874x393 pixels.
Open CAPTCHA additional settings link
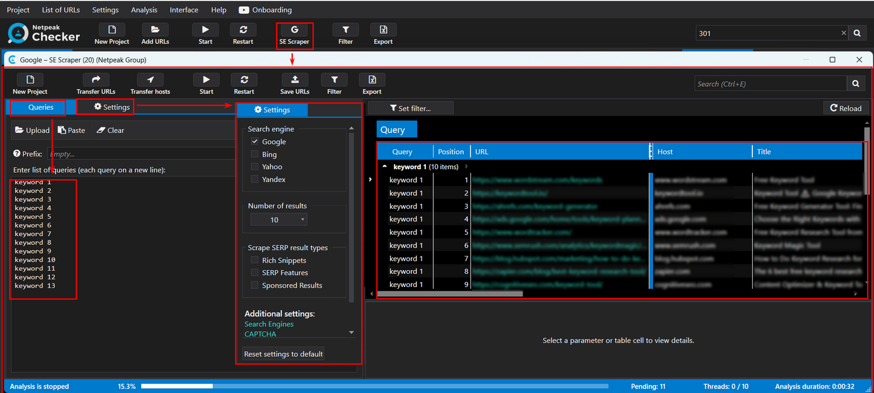tap(260, 334)
